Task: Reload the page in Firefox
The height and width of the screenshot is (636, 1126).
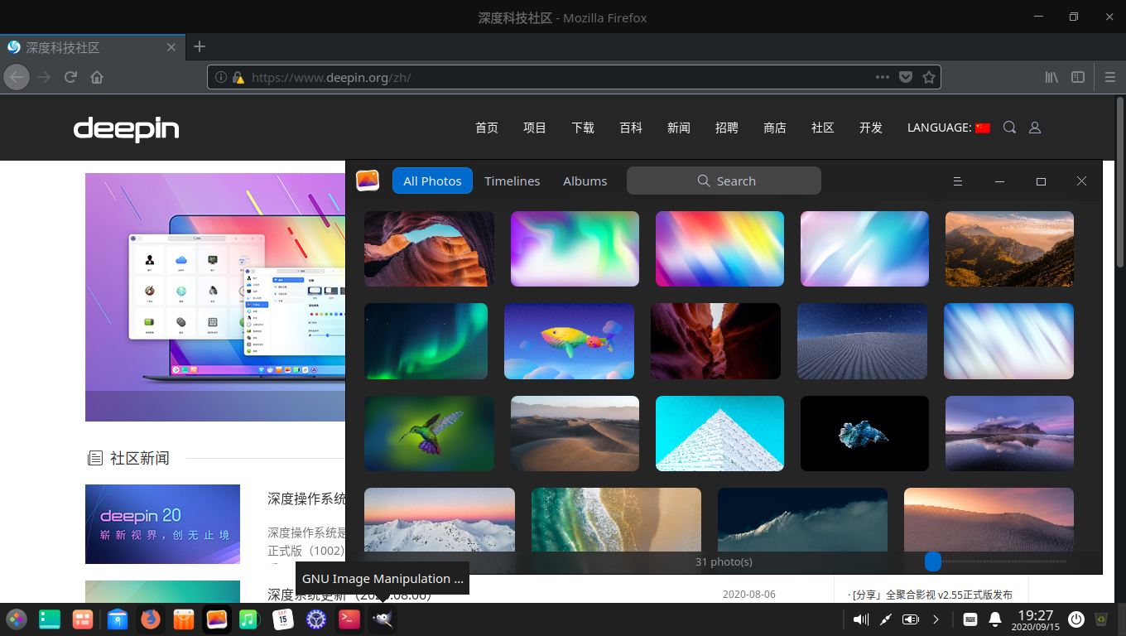Action: click(70, 77)
